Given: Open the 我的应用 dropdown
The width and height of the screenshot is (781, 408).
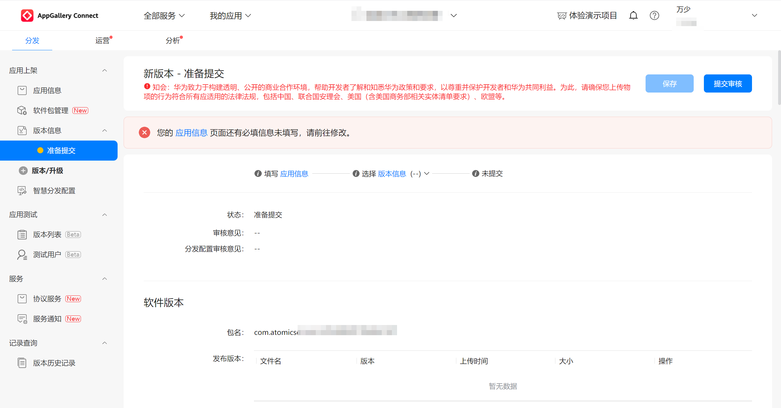Looking at the screenshot, I should point(230,16).
